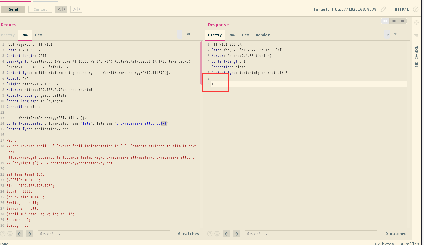Open the help icon beside HTTP/1
Screen dimensions: 425x245
(416, 9)
